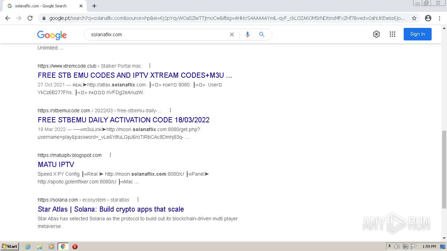This screenshot has width=447, height=251.
Task: Open Google quick settings gear
Action: (376, 34)
